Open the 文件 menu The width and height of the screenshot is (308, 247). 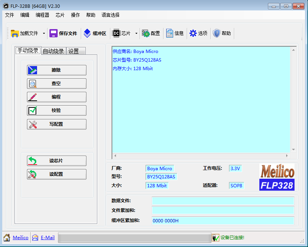[x=9, y=15]
